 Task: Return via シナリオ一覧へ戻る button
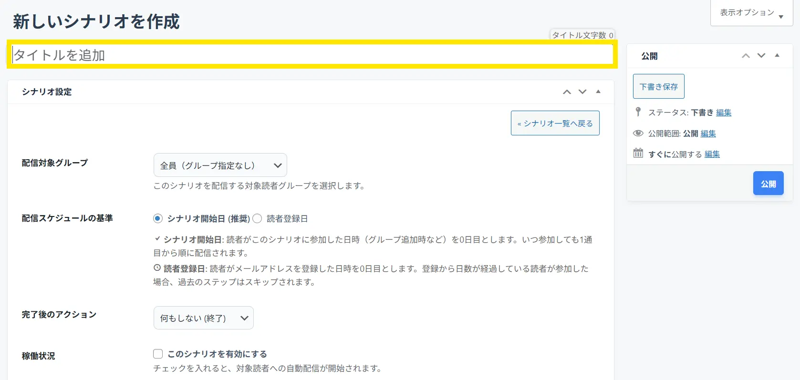[555, 123]
